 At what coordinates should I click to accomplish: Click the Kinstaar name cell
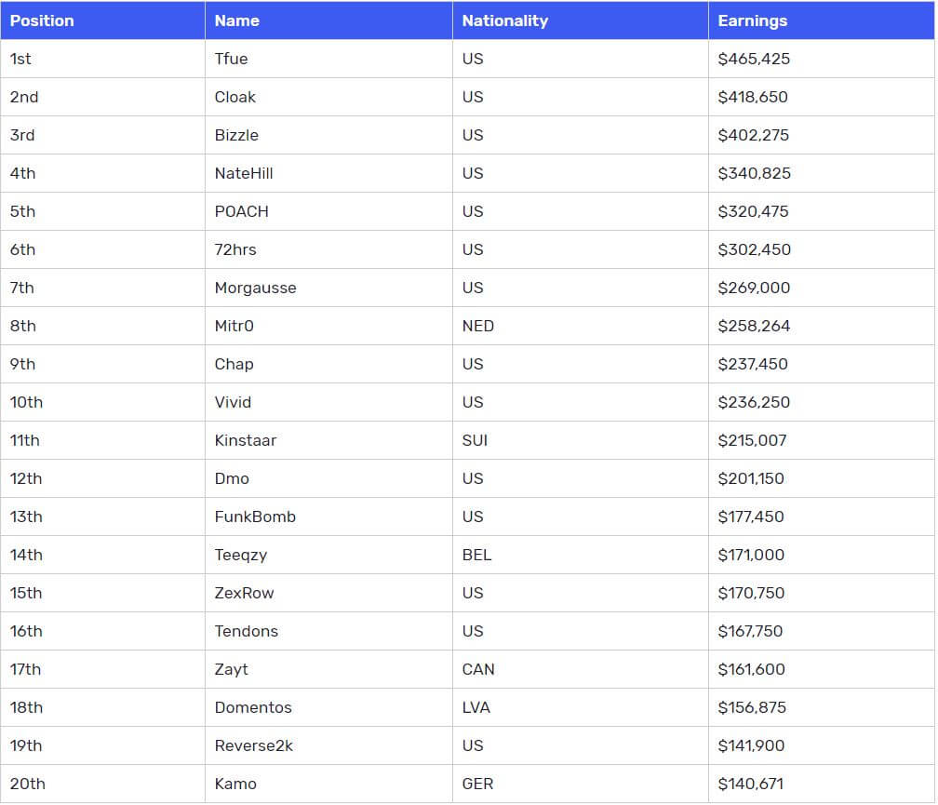245,440
